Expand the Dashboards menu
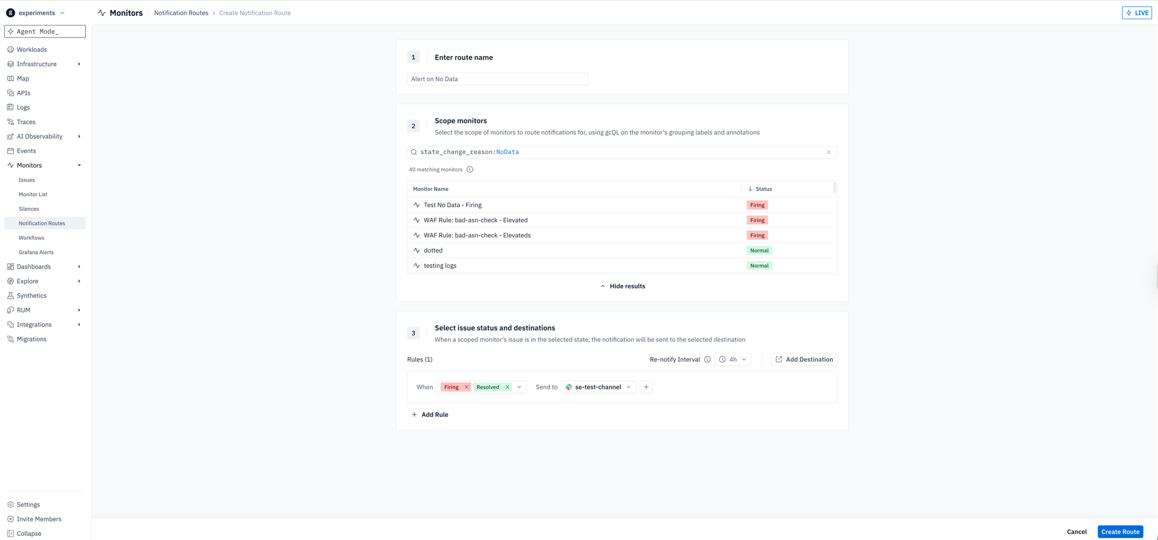Screen dimensions: 1158x540 [x=79, y=267]
